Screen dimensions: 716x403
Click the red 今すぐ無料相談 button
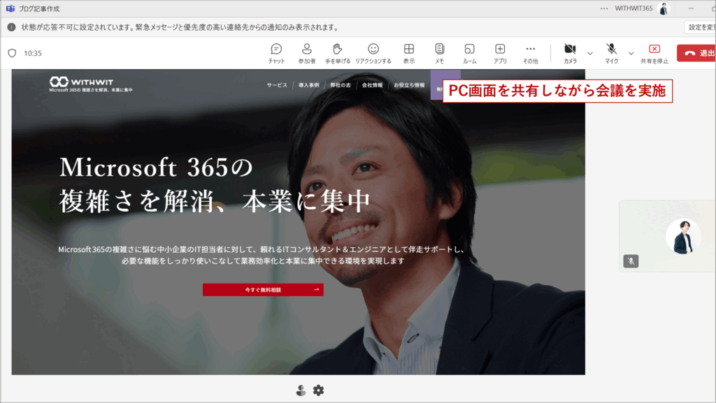263,290
